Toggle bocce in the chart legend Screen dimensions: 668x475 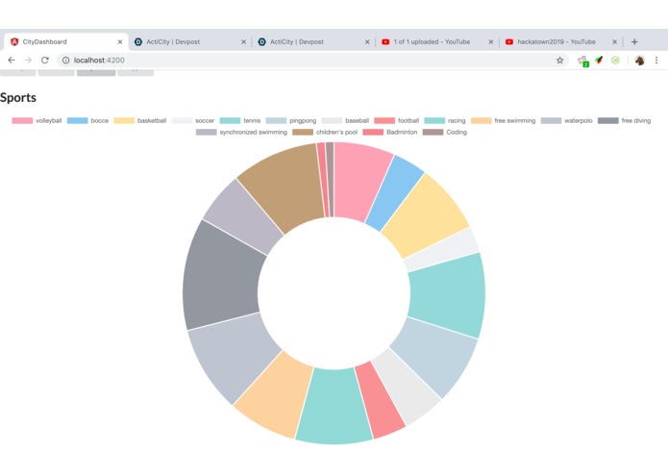(x=87, y=120)
